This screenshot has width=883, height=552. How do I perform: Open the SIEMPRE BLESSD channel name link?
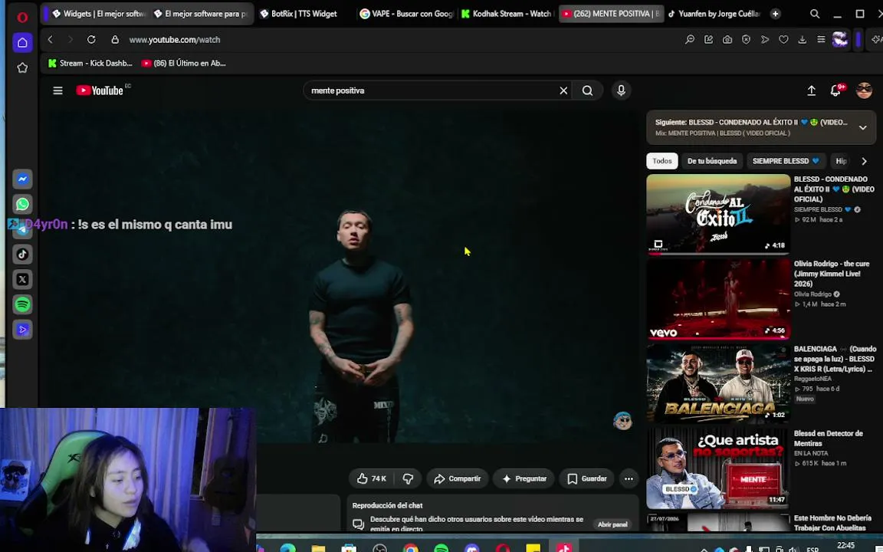tap(818, 209)
